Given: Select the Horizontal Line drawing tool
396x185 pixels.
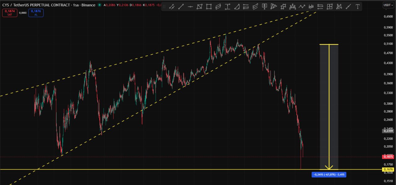Looking at the screenshot, I should click(190, 6).
